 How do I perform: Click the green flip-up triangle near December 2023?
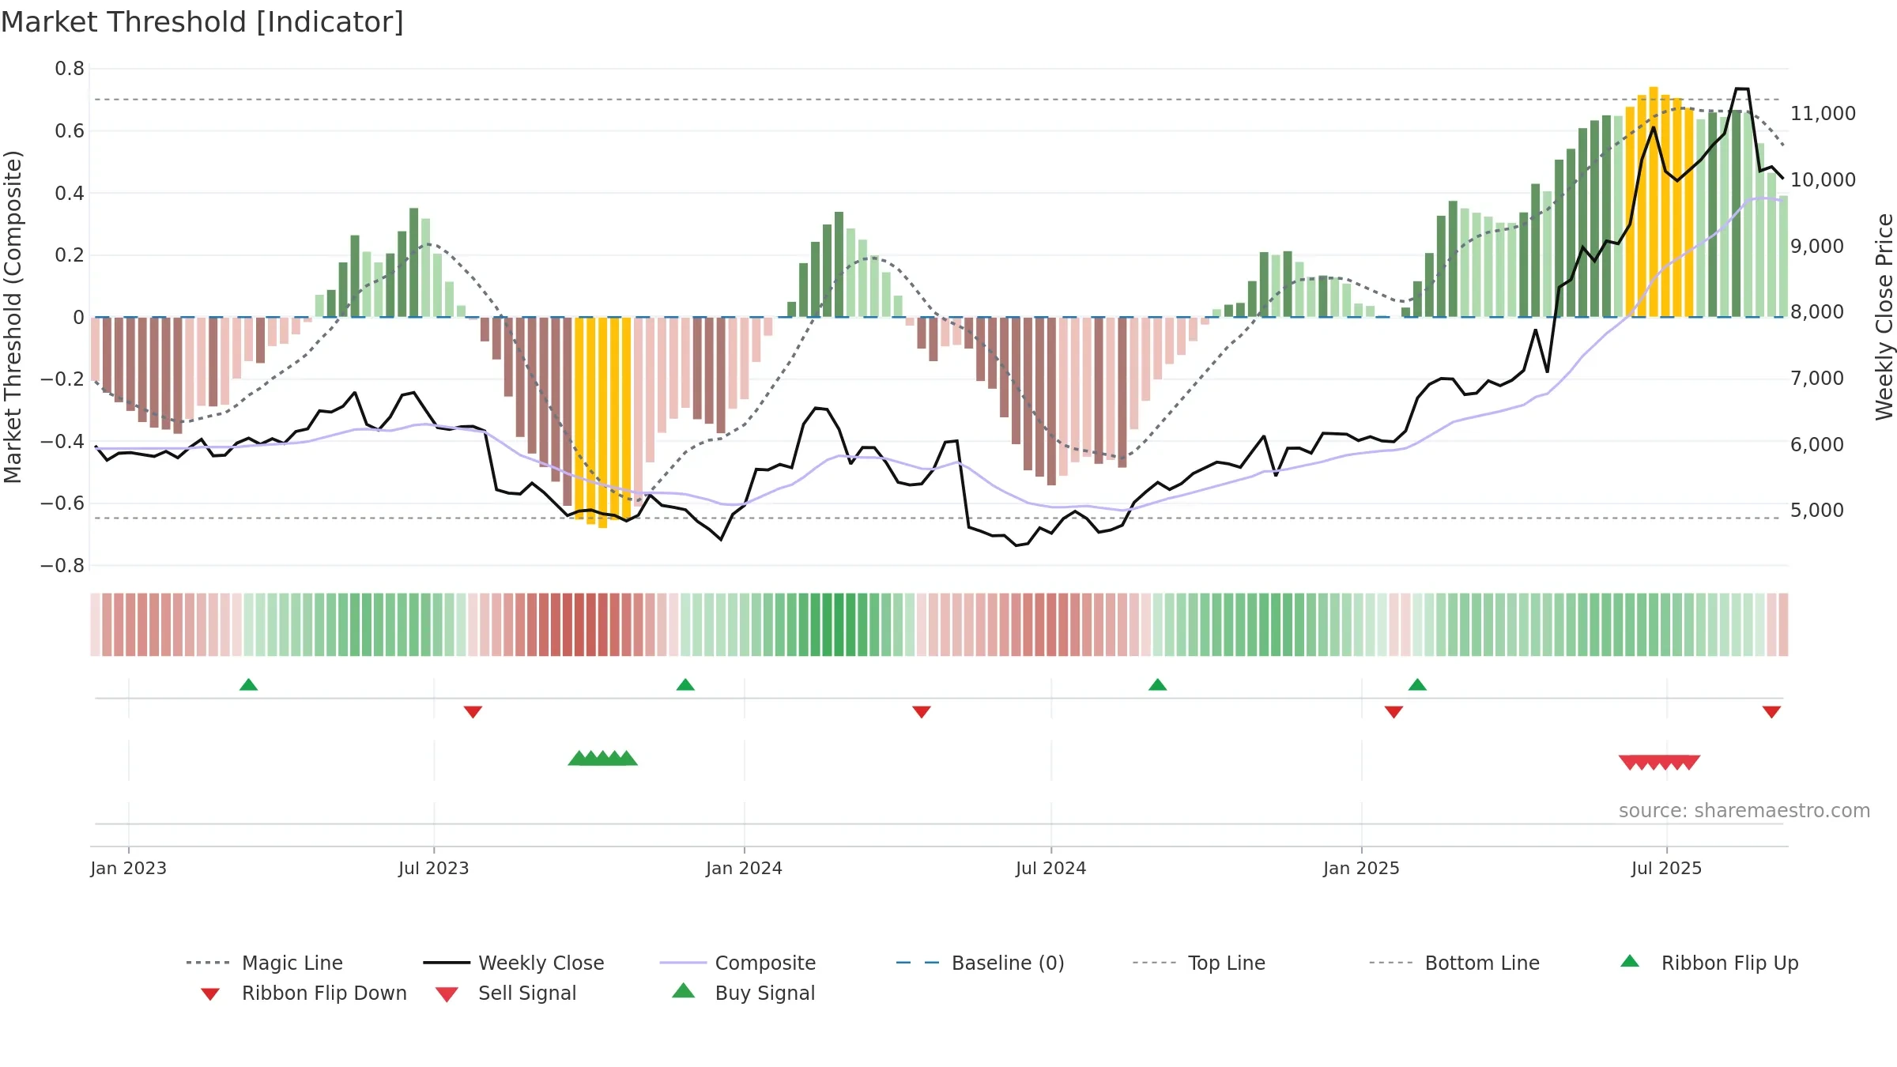(x=685, y=684)
